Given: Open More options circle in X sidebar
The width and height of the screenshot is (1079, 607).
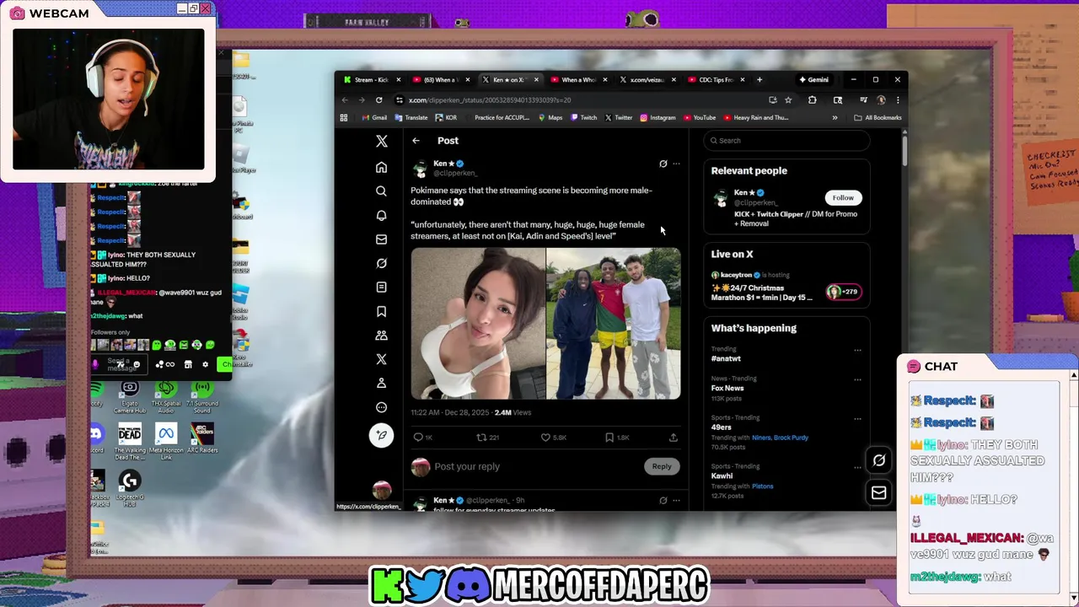Looking at the screenshot, I should pos(381,407).
